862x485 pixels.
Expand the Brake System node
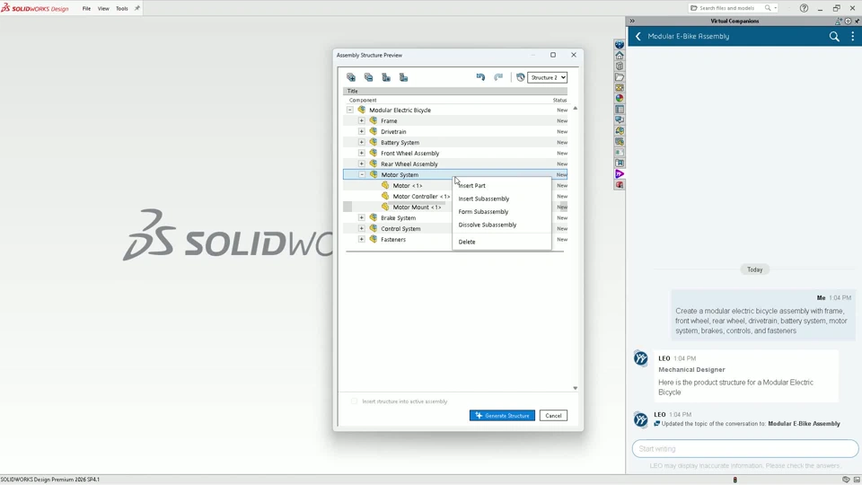(361, 217)
